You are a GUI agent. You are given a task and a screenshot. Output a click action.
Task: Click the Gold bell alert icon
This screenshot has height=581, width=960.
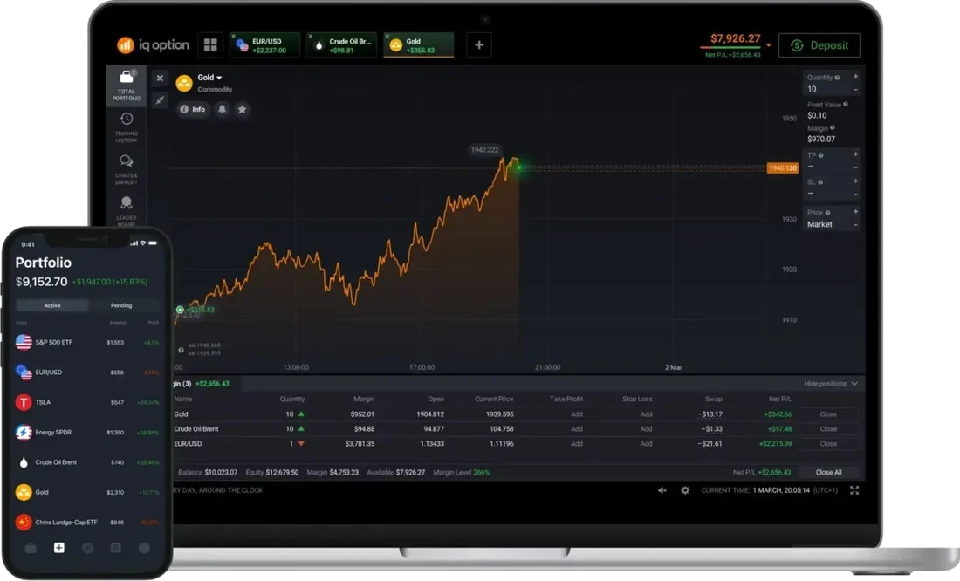point(223,109)
